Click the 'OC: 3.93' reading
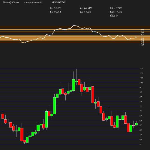Screen dimensions: 150x150 pos(116,8)
